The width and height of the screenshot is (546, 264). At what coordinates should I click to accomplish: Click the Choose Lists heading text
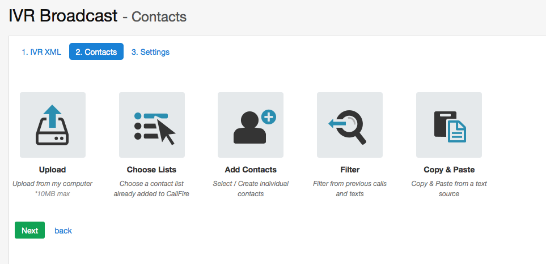(x=151, y=170)
